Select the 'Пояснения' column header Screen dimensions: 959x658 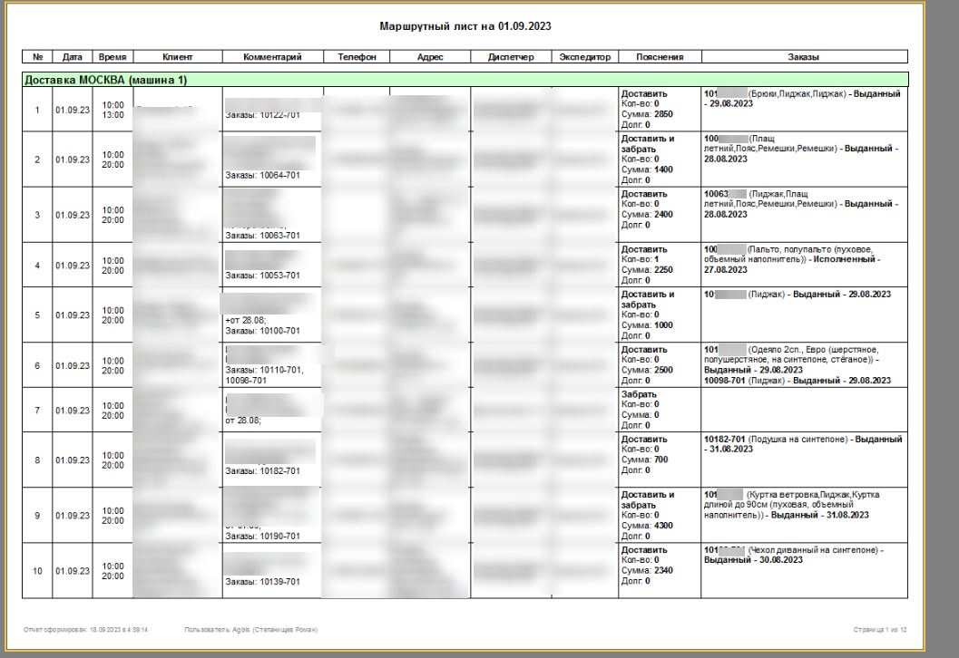(x=660, y=57)
